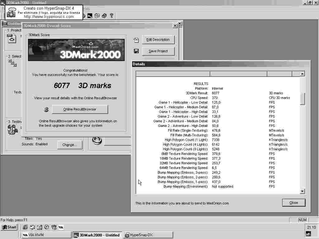
Task: Launch Internet Explorer from the quick launch
Action: point(25,227)
